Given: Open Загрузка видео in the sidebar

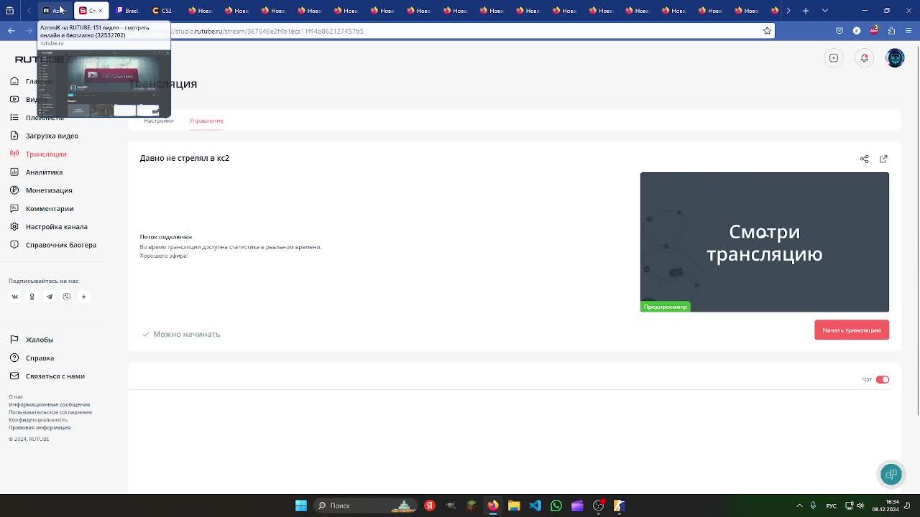Looking at the screenshot, I should point(52,136).
